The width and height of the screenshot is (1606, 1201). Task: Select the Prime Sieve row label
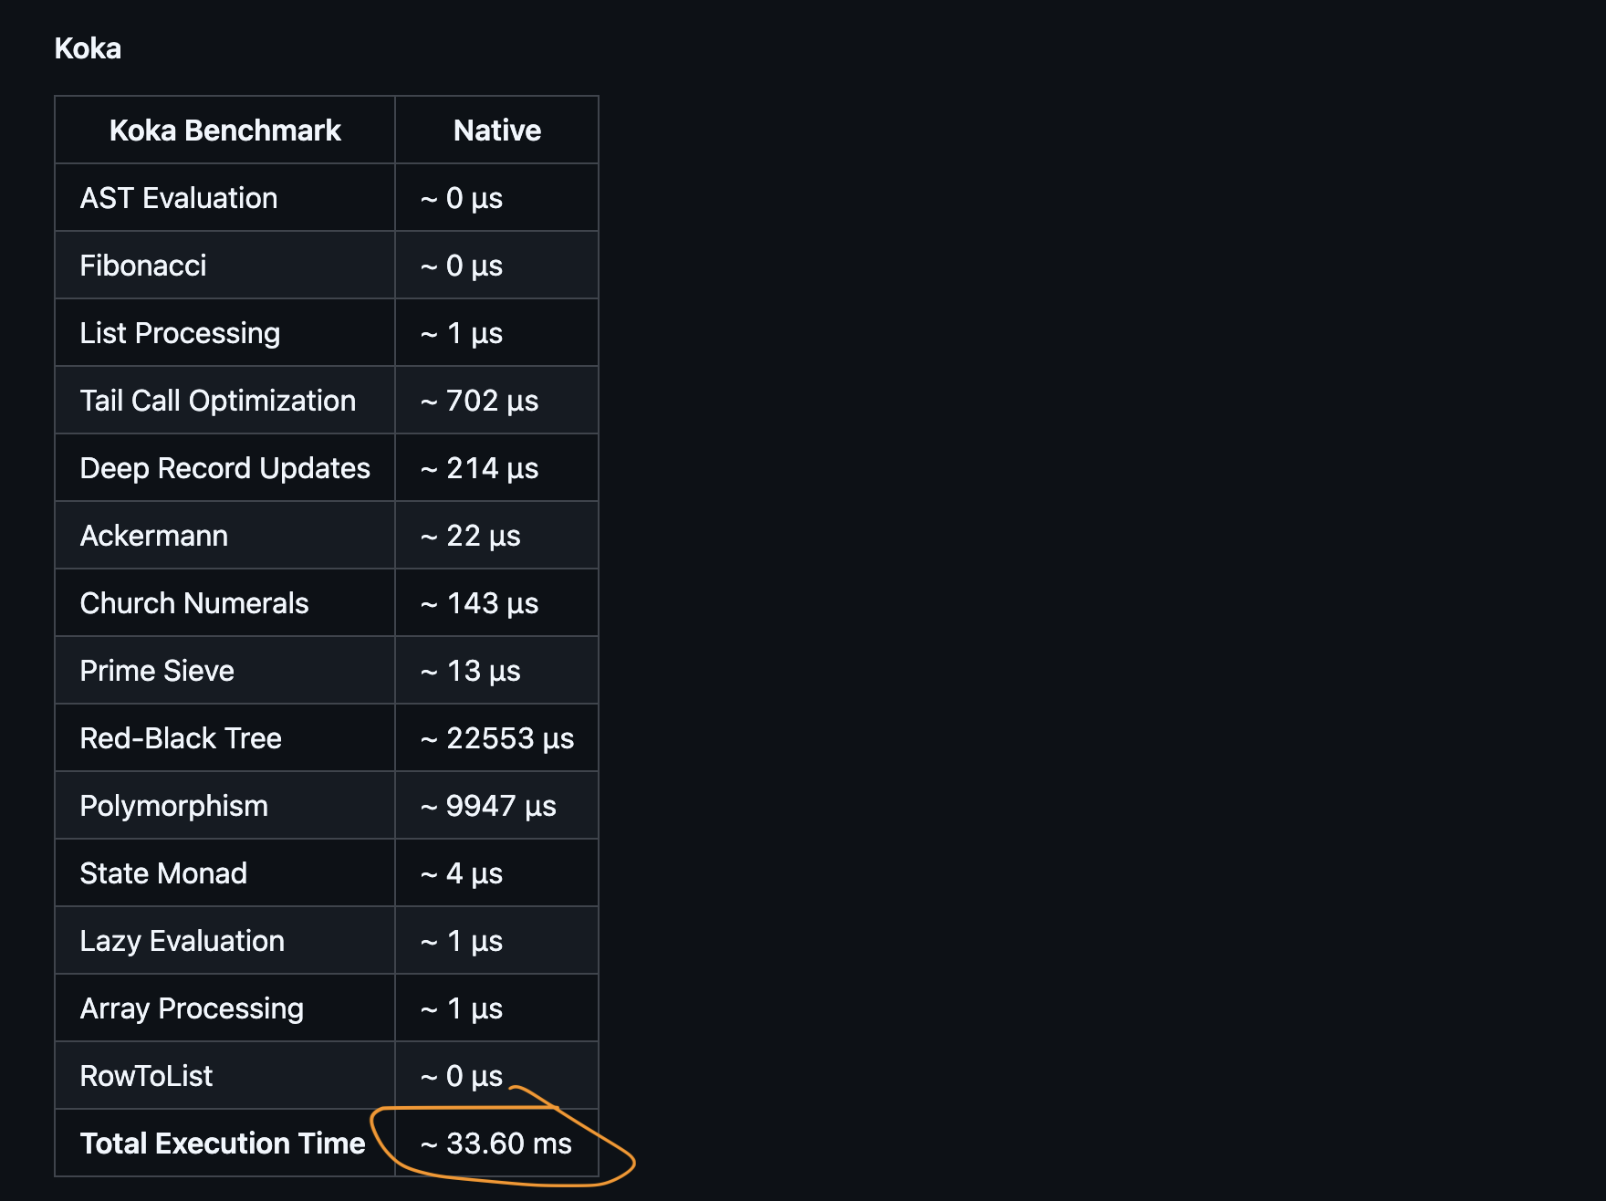click(157, 671)
